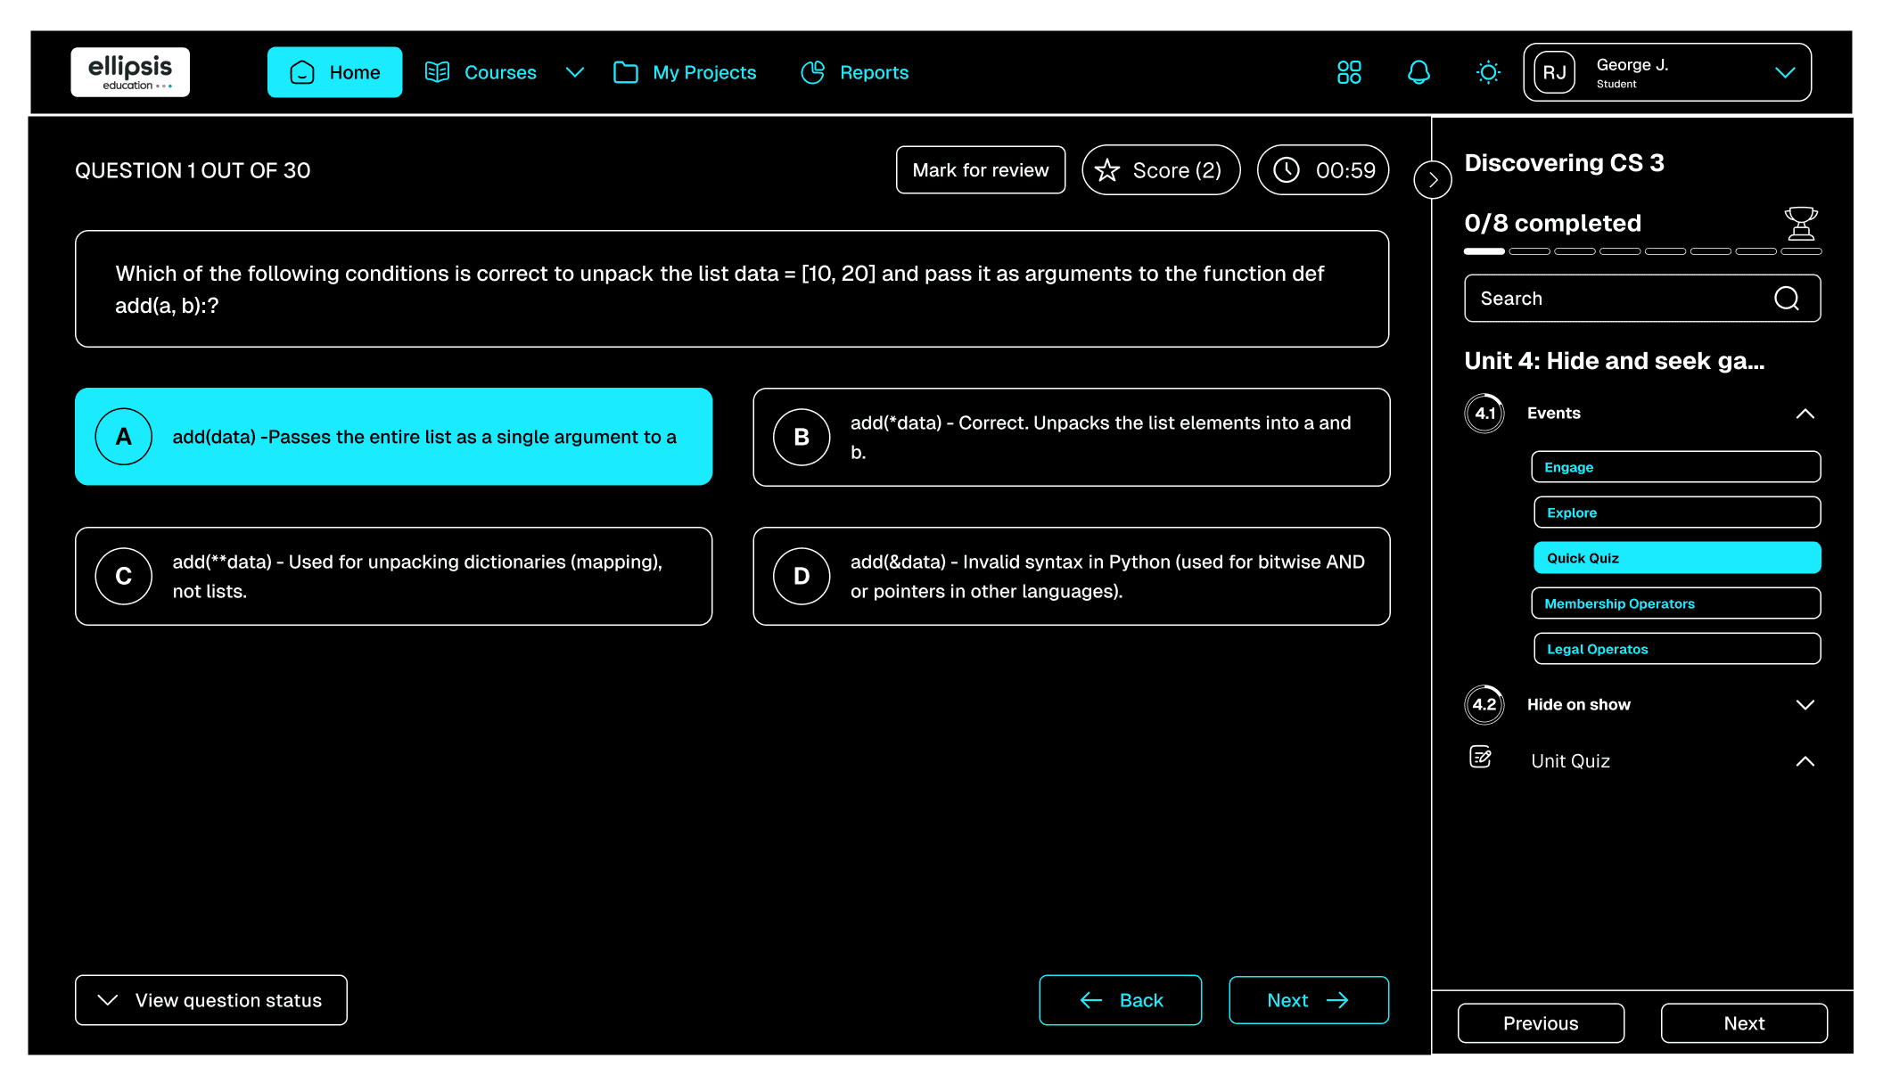The width and height of the screenshot is (1883, 1083).
Task: Click the search magnifier icon
Action: [1786, 298]
